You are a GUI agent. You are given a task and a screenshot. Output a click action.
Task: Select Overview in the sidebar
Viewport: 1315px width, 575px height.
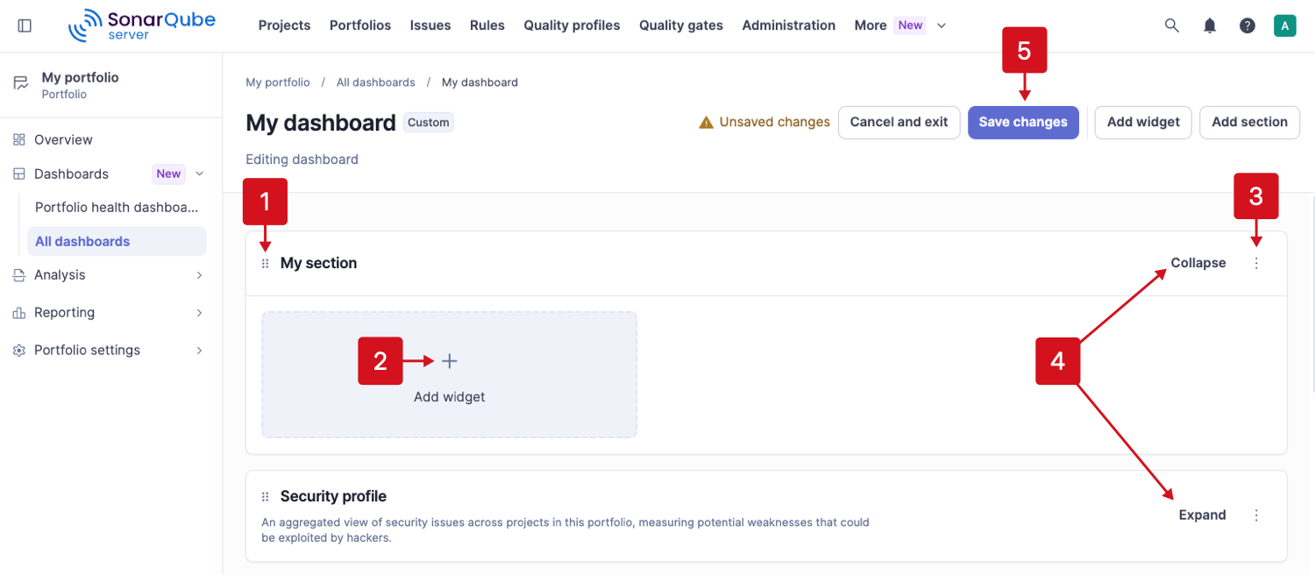click(x=63, y=139)
